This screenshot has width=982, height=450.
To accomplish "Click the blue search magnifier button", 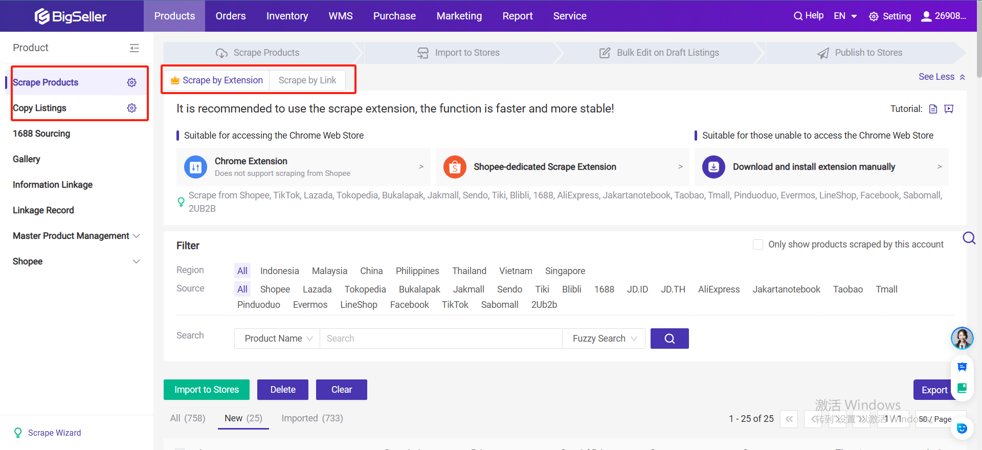I will tap(669, 339).
